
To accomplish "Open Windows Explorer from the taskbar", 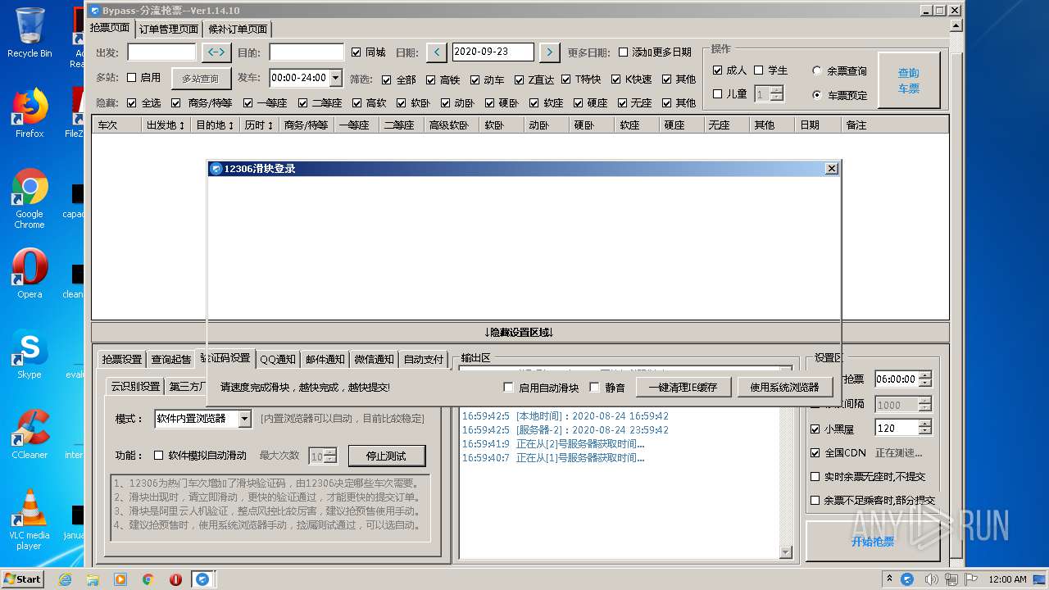I will [x=93, y=579].
